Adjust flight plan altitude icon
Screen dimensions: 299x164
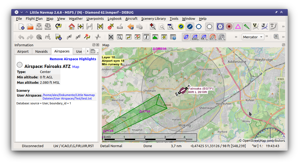pos(98,37)
